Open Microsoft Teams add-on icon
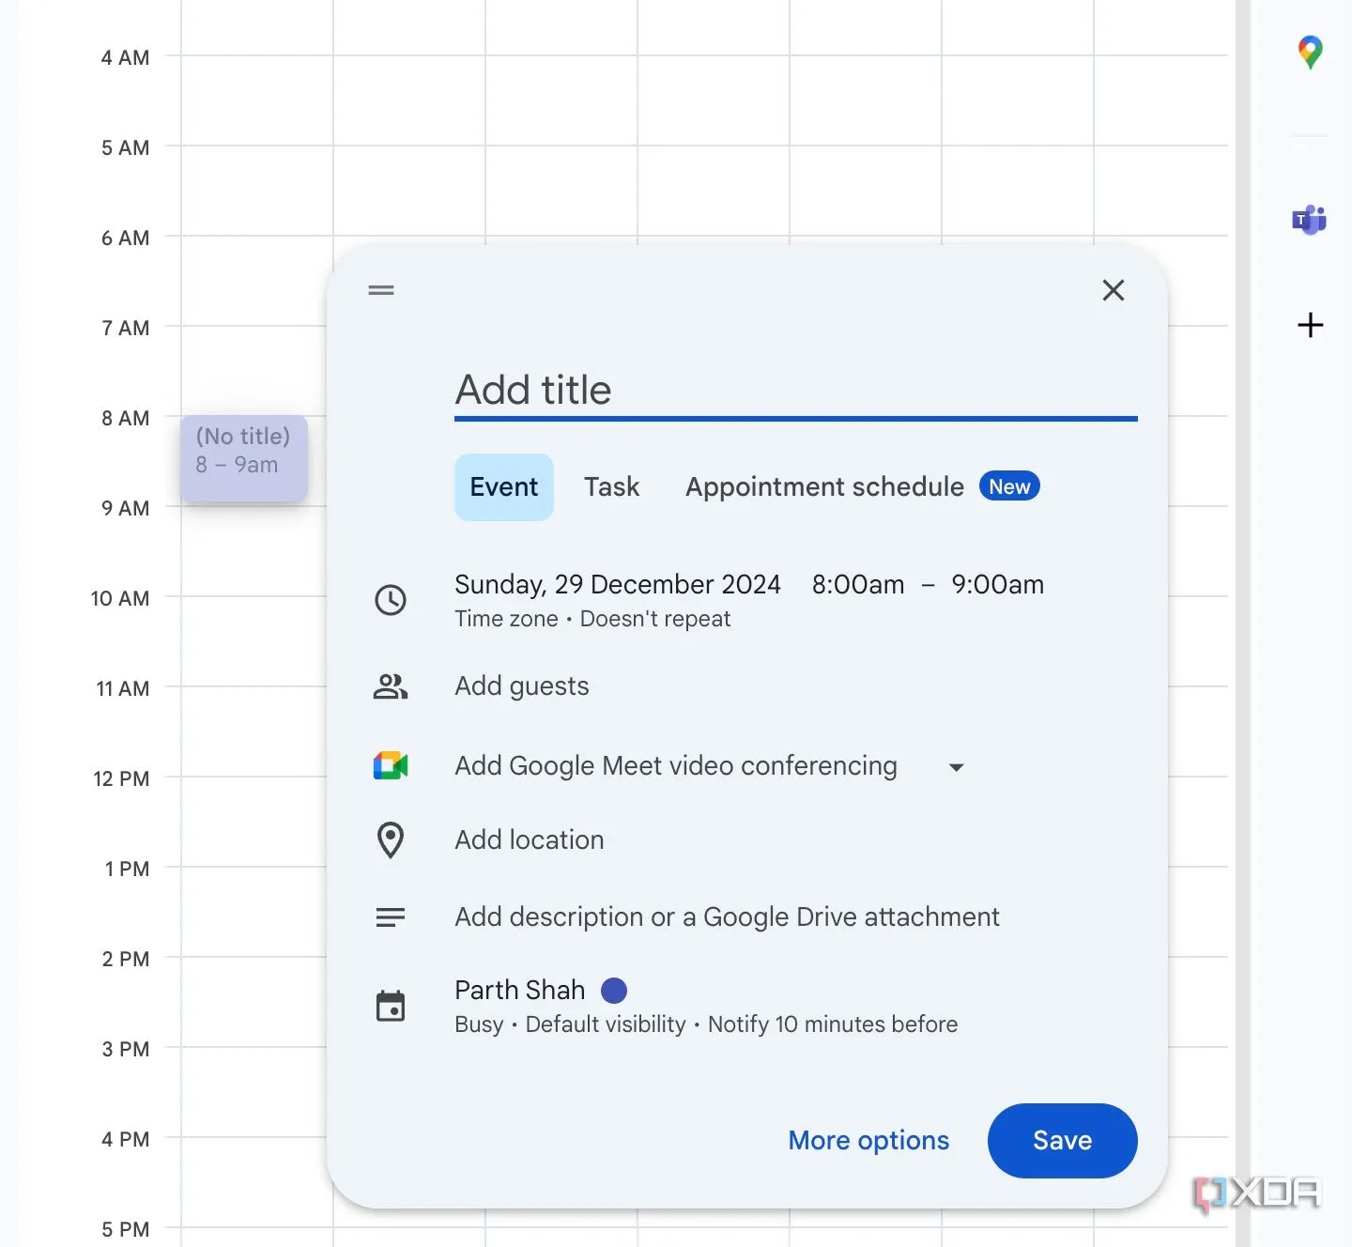 pos(1310,220)
